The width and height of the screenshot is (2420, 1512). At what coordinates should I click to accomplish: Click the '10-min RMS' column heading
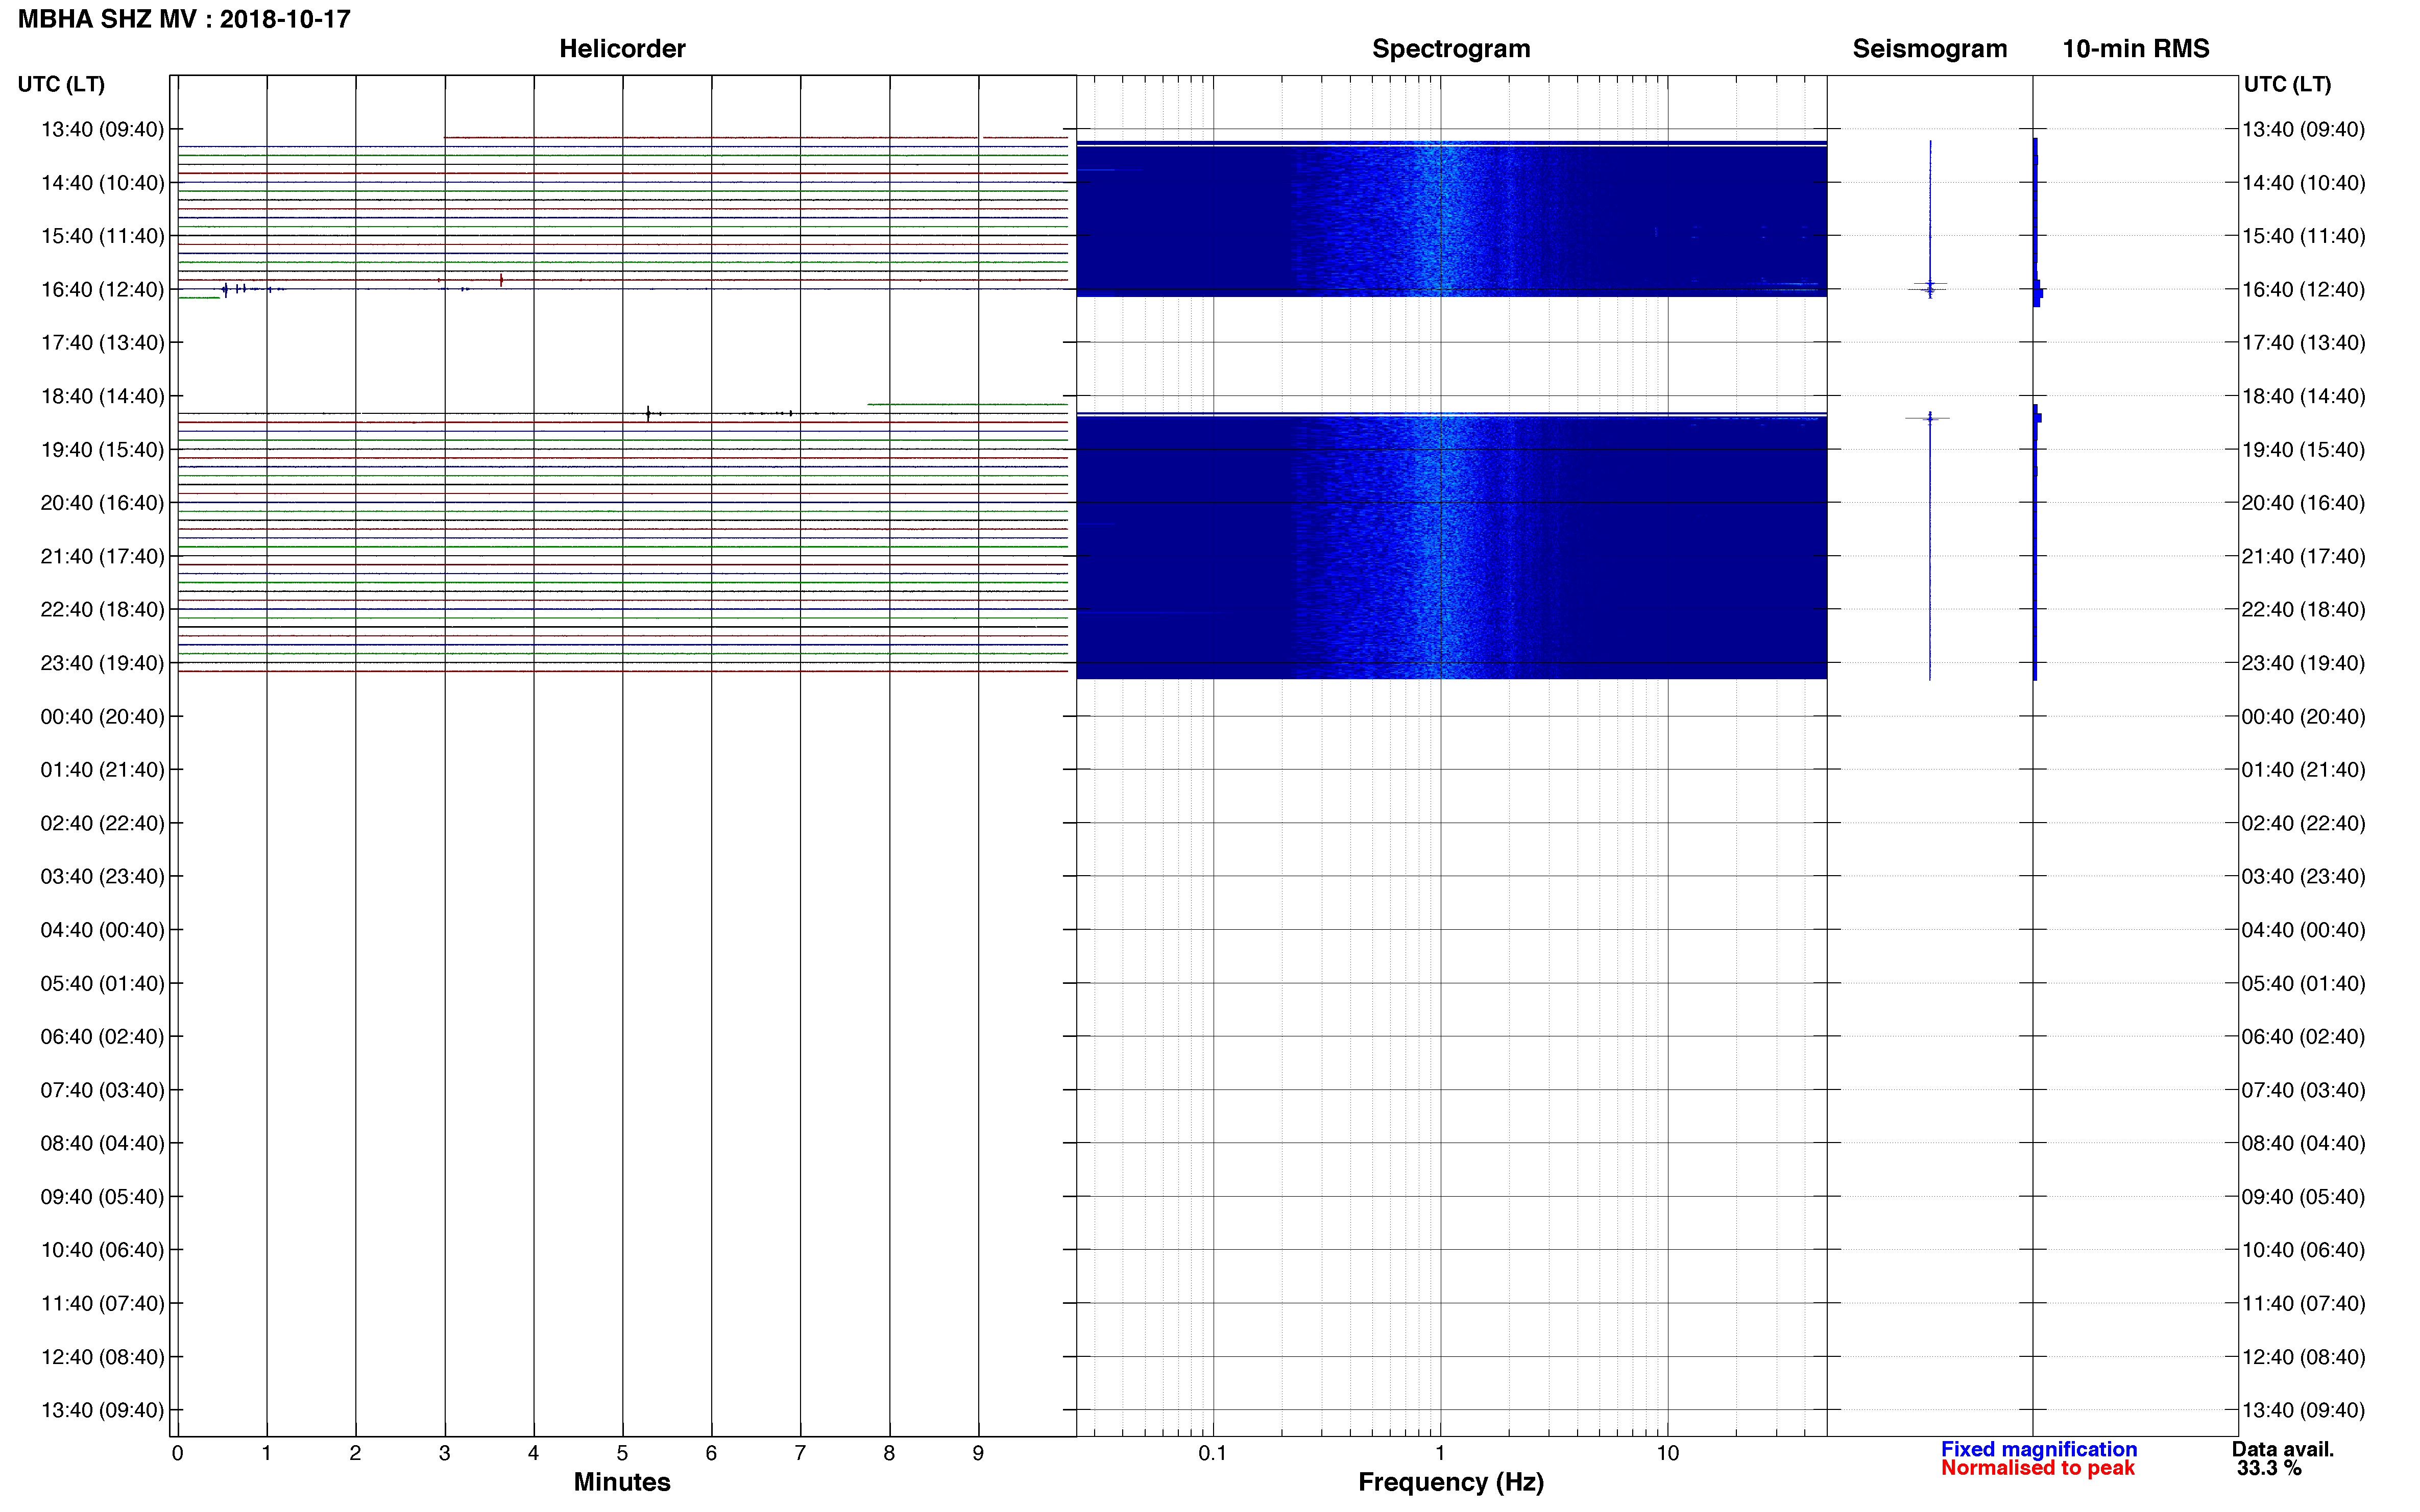2136,49
